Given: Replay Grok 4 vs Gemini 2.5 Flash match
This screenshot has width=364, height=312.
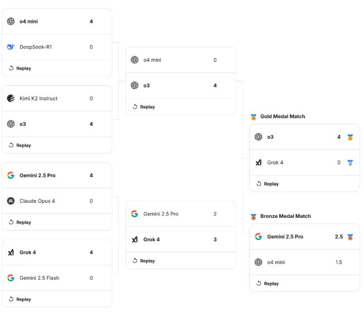Looking at the screenshot, I should 20,299.
